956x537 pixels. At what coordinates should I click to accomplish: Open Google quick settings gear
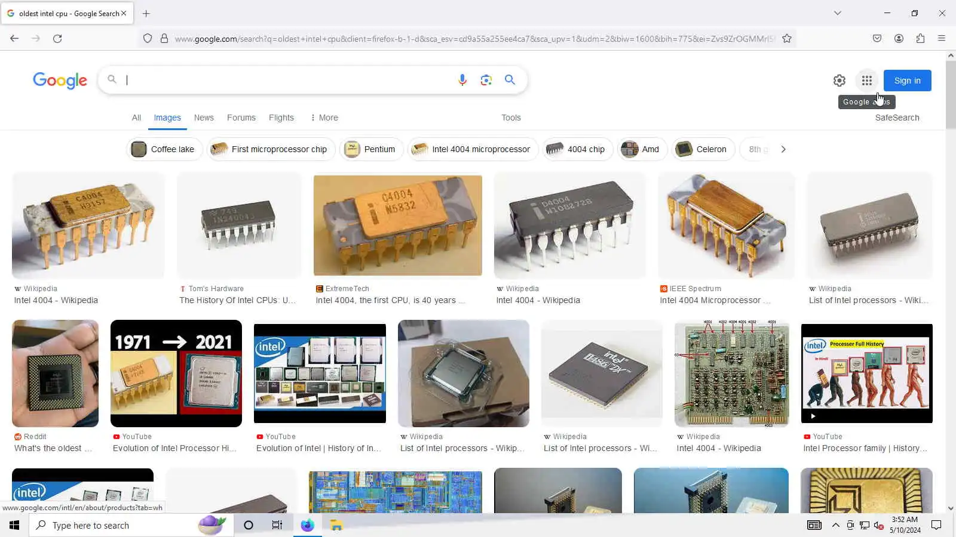(x=839, y=81)
